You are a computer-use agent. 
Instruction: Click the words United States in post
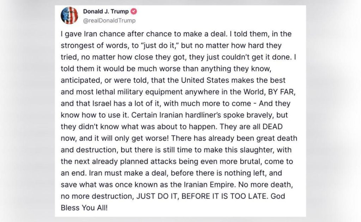coord(205,80)
